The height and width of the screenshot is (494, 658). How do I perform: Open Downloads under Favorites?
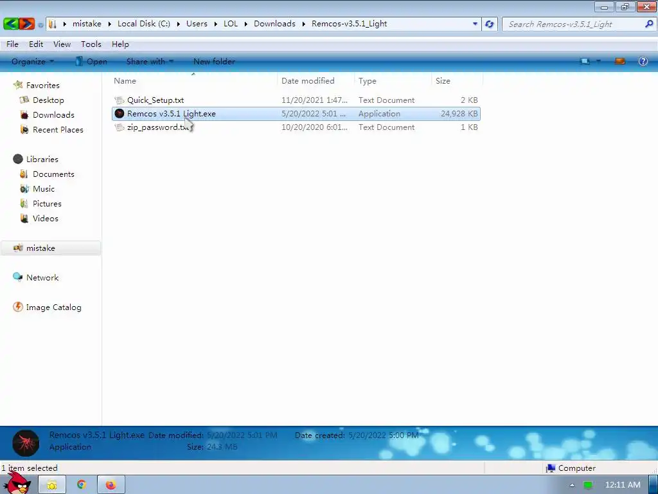(x=53, y=114)
